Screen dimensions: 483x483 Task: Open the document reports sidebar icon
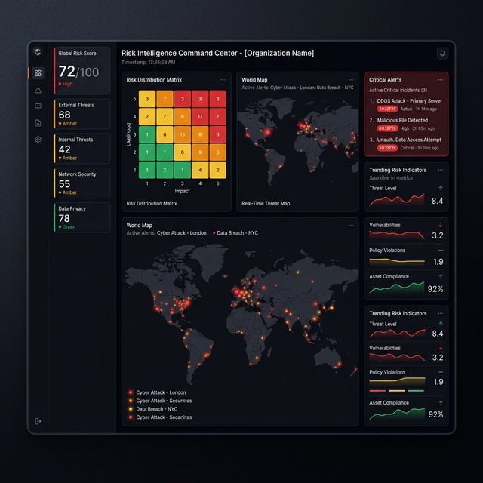coord(38,123)
